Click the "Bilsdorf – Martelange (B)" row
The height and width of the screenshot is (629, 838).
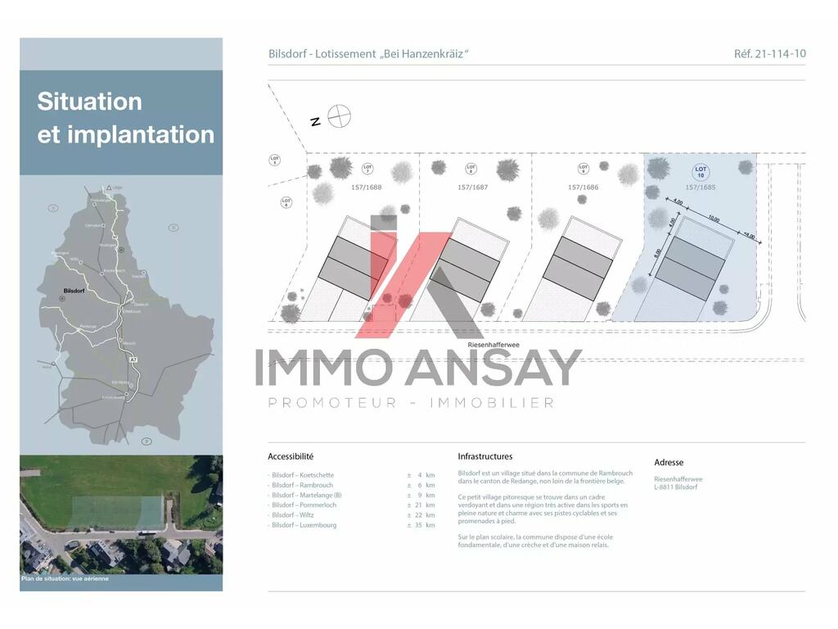coord(352,496)
